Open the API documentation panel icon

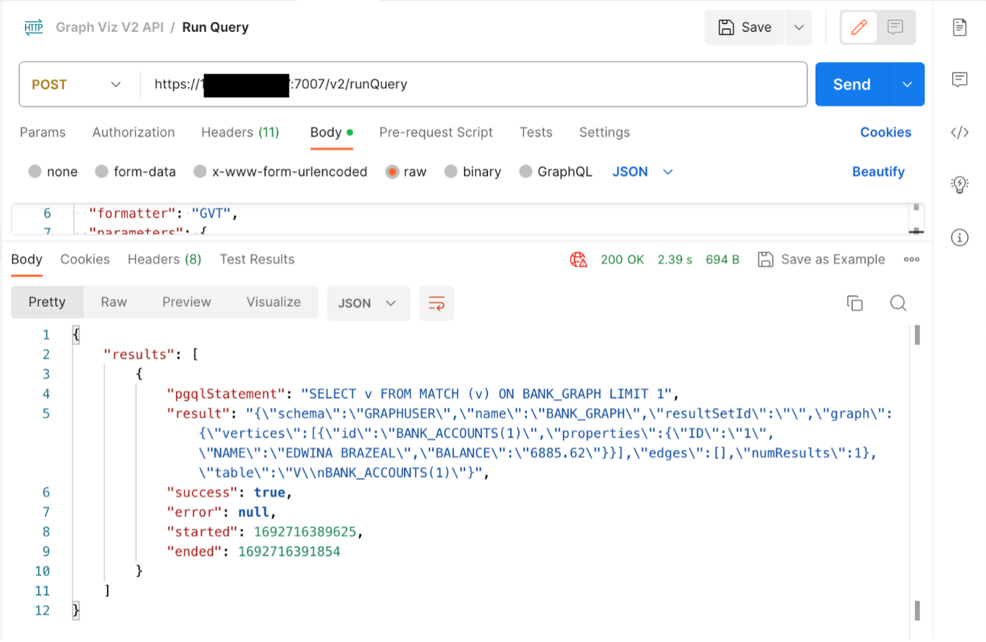click(959, 27)
